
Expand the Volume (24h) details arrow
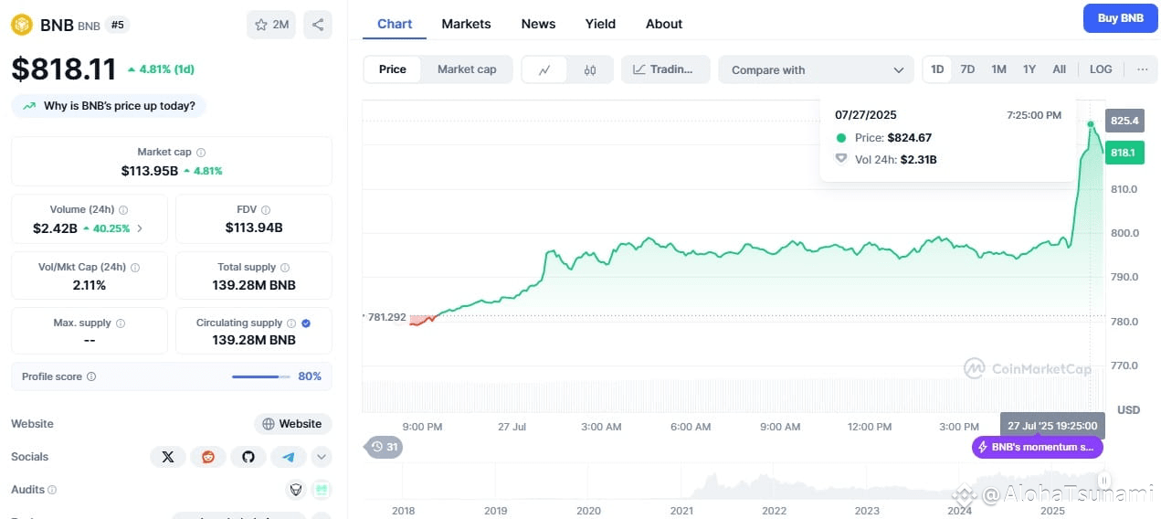[x=140, y=228]
